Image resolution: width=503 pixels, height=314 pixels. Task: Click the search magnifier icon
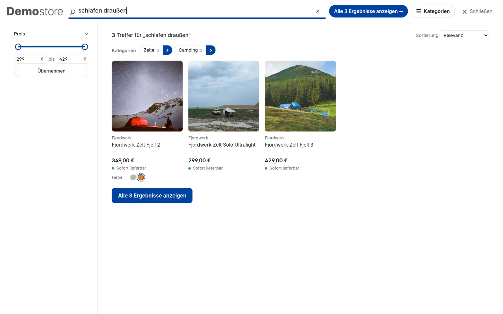click(73, 12)
